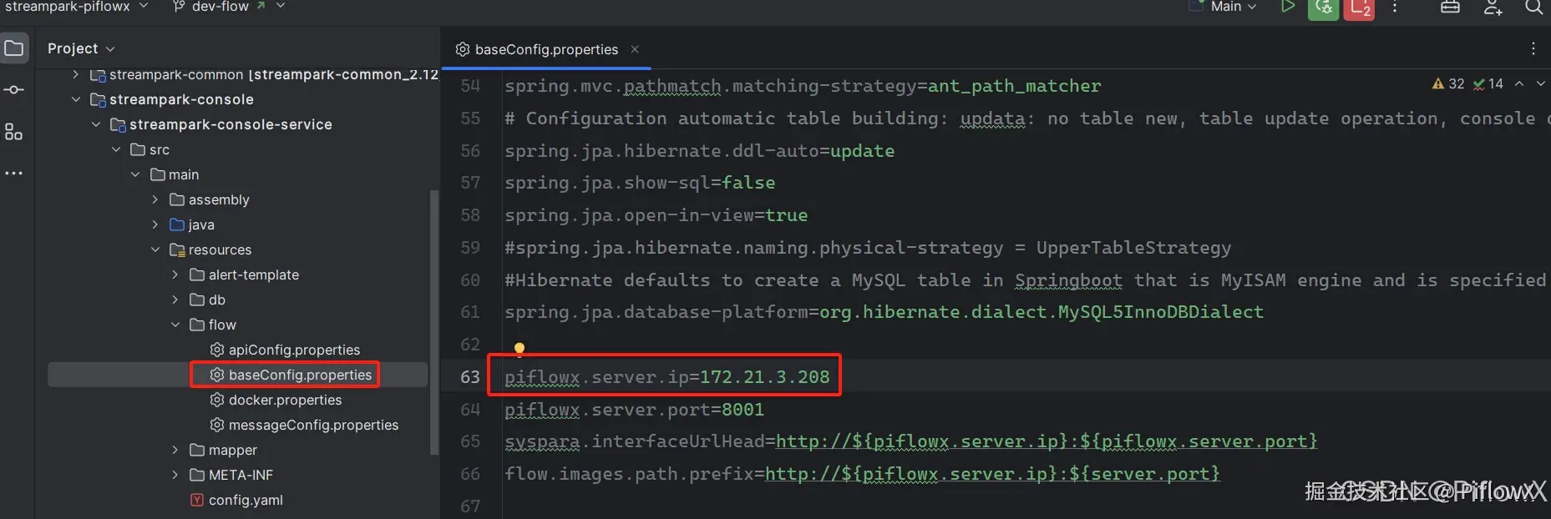Collapse the main folder
The height and width of the screenshot is (519, 1551).
tap(135, 174)
